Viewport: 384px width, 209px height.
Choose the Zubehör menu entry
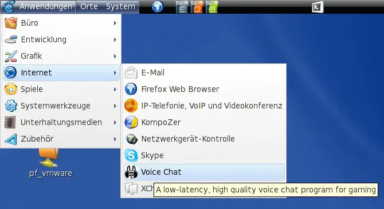point(61,139)
